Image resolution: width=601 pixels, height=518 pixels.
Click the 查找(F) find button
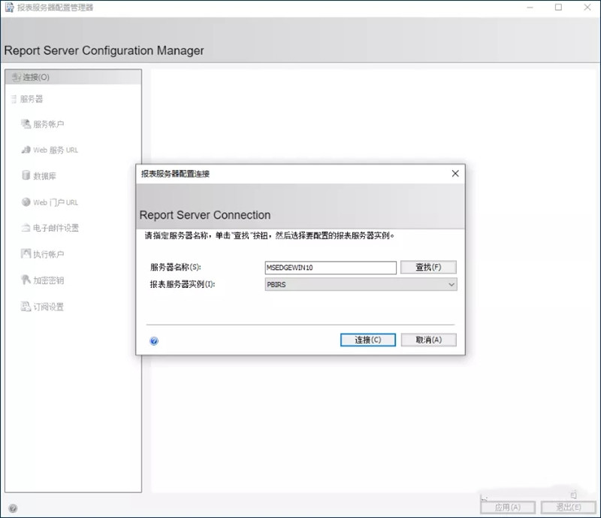[x=428, y=267]
